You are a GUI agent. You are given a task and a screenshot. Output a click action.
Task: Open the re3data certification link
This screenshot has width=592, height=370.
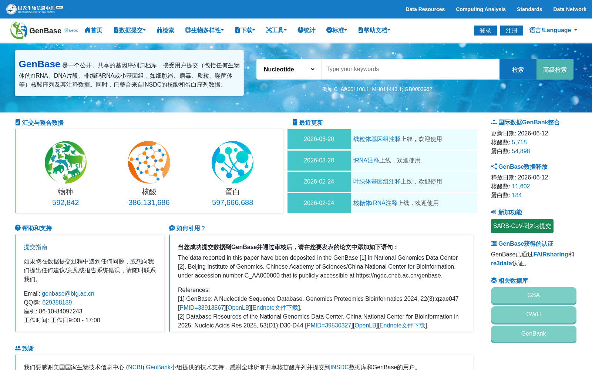501,263
